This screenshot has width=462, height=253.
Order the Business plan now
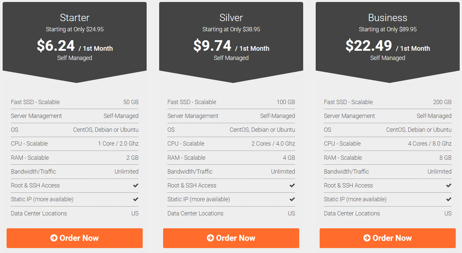(388, 238)
